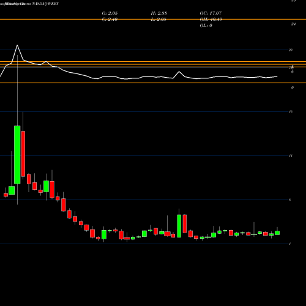Select the low value L: 2.05
This screenshot has width=306, height=306.
tap(159, 20)
